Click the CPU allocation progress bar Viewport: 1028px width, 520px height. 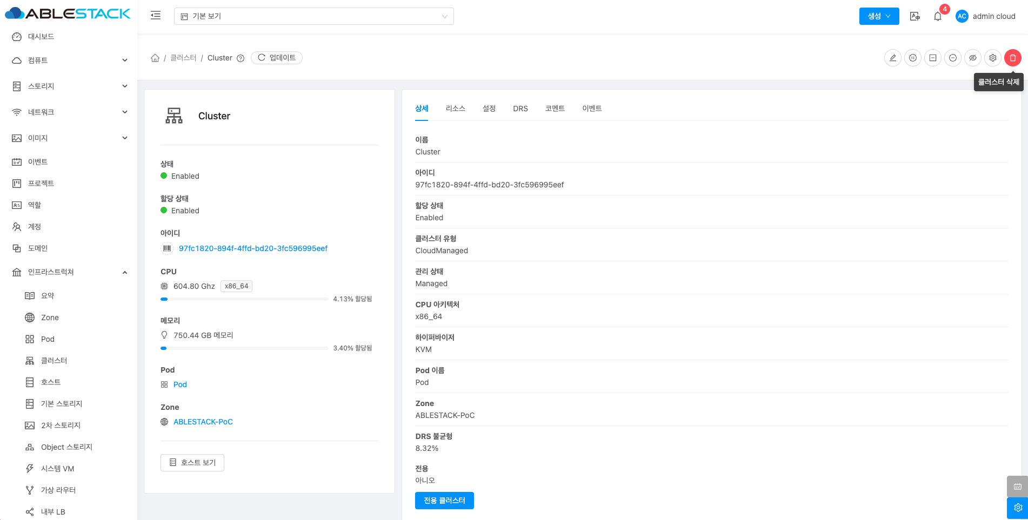click(x=244, y=299)
